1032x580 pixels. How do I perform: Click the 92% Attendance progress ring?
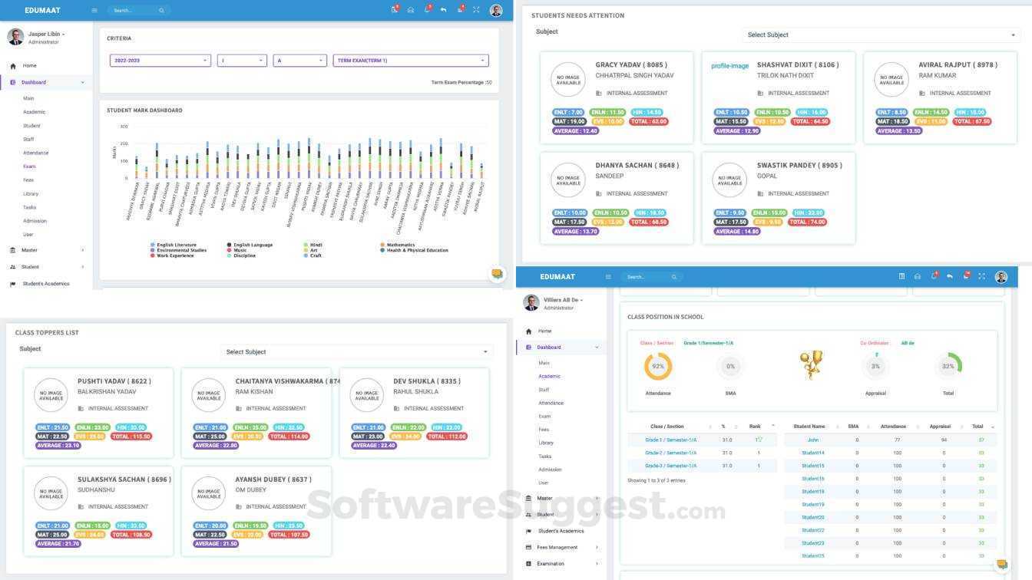[x=658, y=367]
